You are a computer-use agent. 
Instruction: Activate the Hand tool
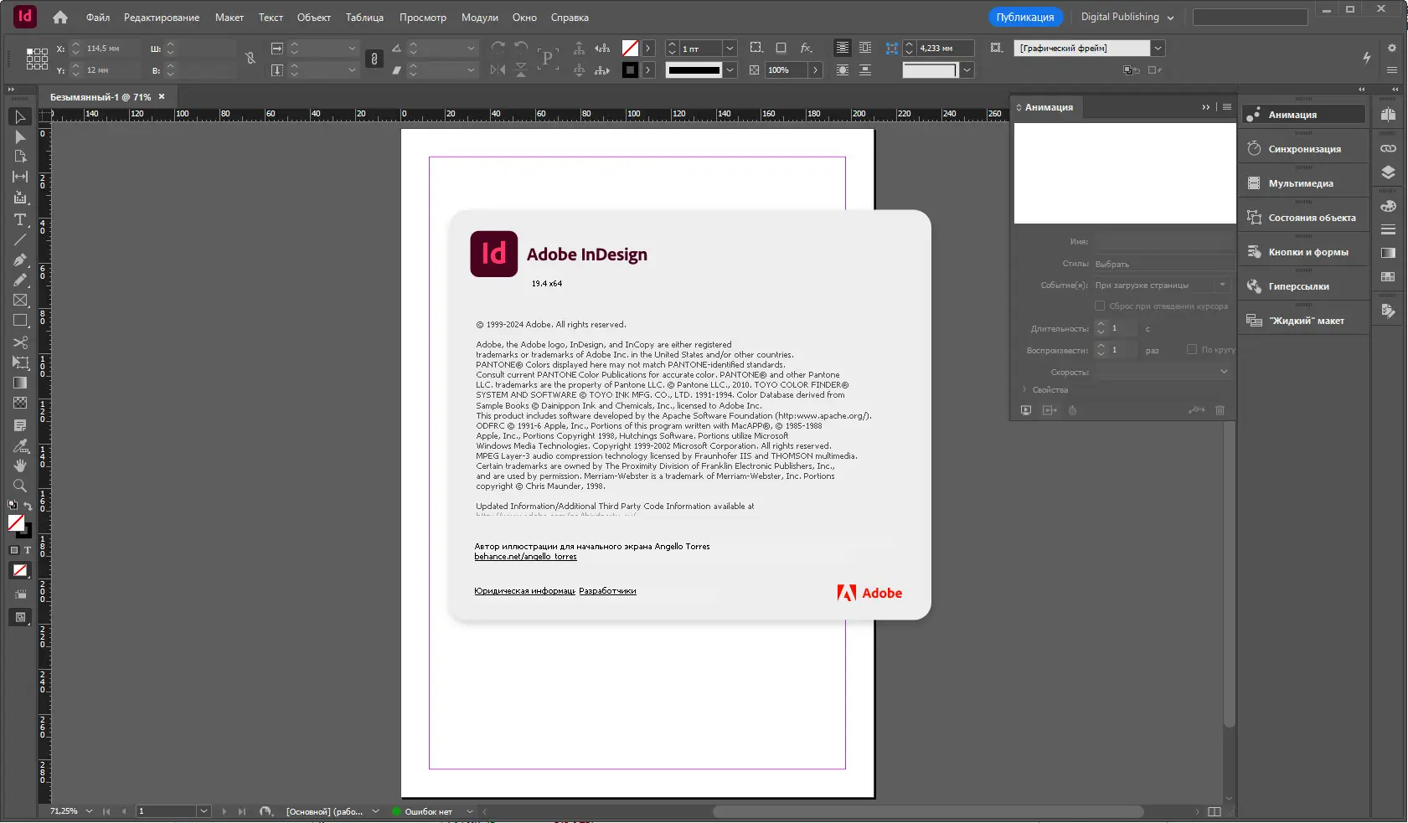(19, 464)
